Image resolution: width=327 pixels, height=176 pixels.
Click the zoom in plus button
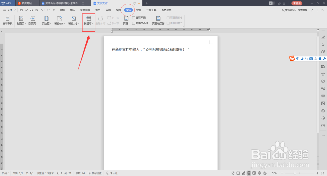pos(317,173)
